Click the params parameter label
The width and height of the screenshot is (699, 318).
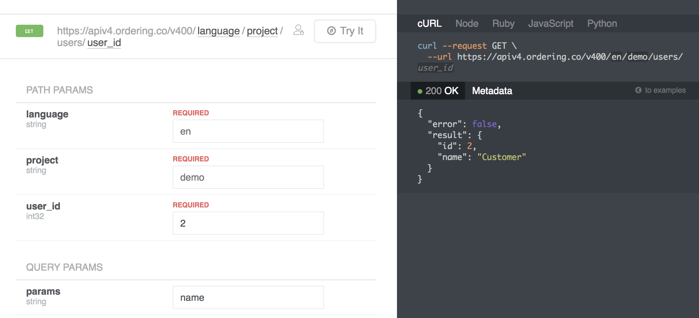click(x=43, y=291)
